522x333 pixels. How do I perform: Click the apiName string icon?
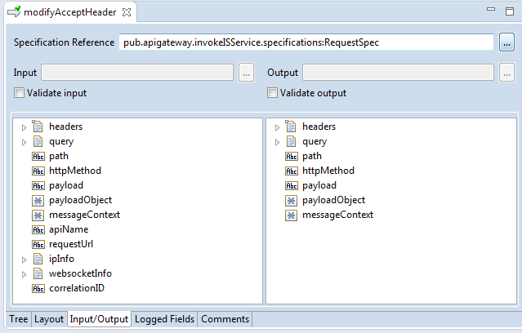click(38, 229)
